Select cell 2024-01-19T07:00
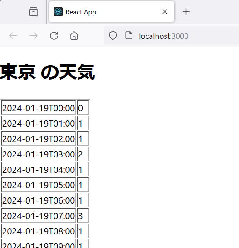 (x=39, y=215)
